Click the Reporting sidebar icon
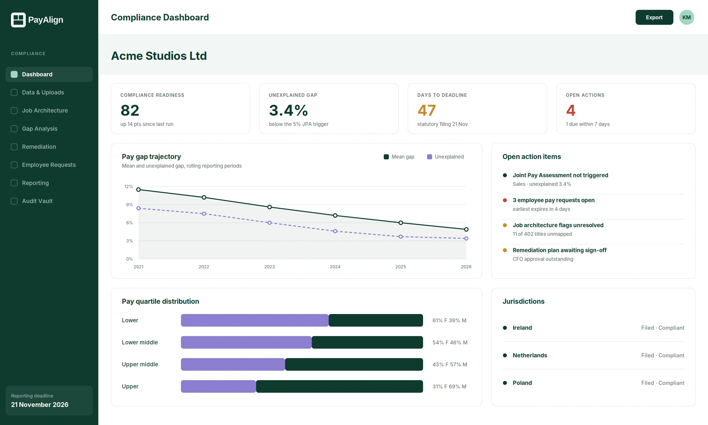 [14, 183]
